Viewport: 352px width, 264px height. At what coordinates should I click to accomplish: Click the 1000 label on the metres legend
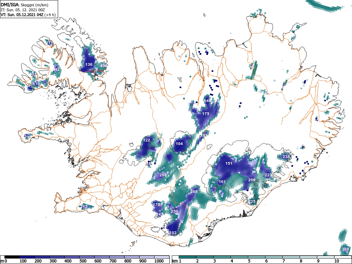159,261
